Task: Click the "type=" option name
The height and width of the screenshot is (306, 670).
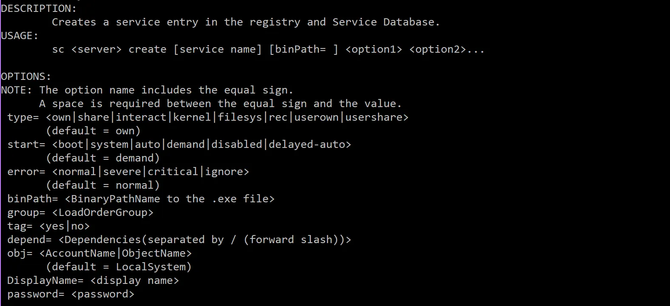Action: pyautogui.click(x=23, y=117)
